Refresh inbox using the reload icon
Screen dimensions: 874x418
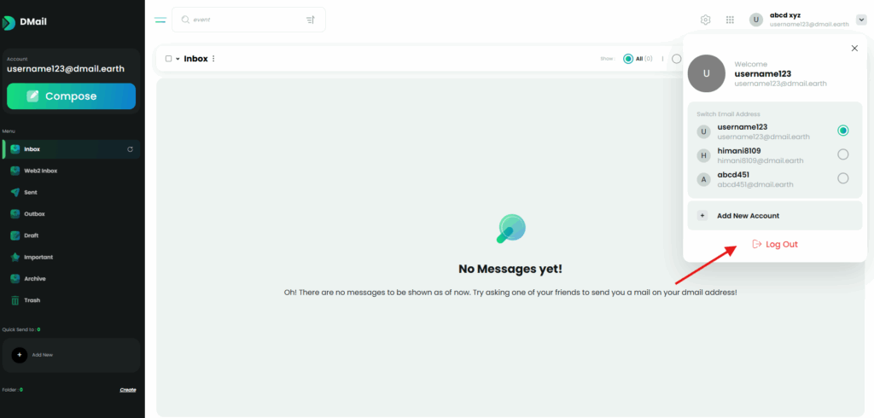click(x=130, y=149)
